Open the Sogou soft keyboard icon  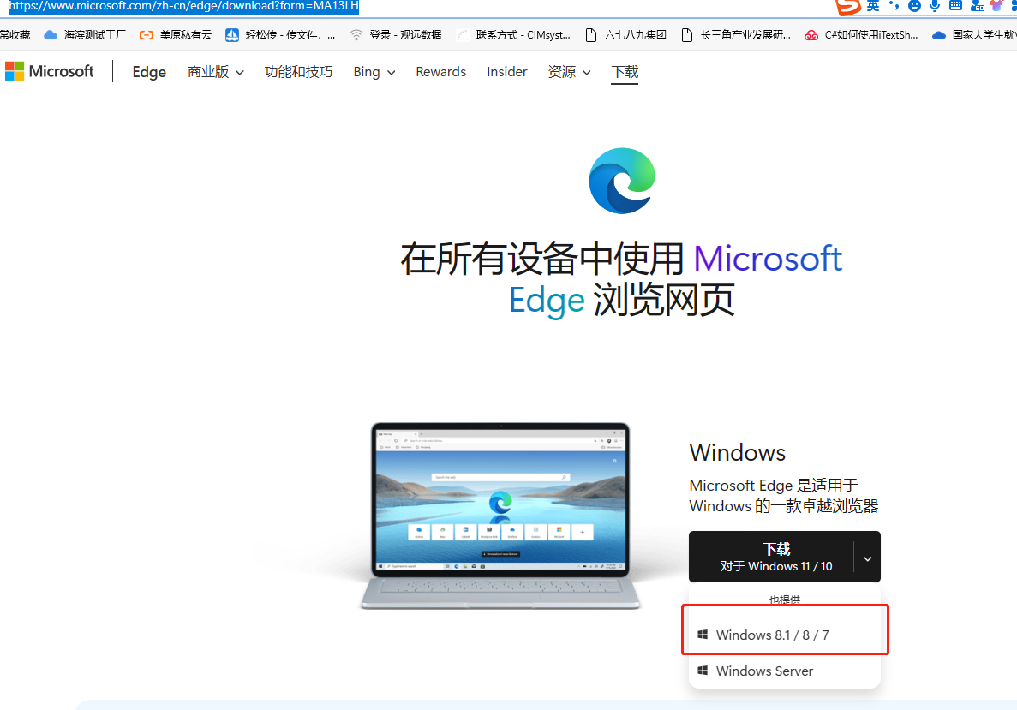(x=955, y=6)
